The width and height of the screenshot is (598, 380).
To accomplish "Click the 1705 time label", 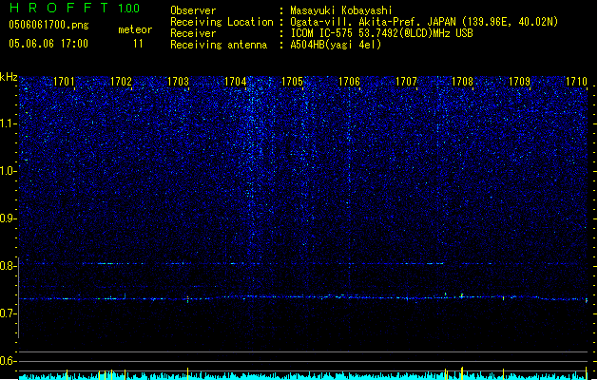I will click(292, 82).
